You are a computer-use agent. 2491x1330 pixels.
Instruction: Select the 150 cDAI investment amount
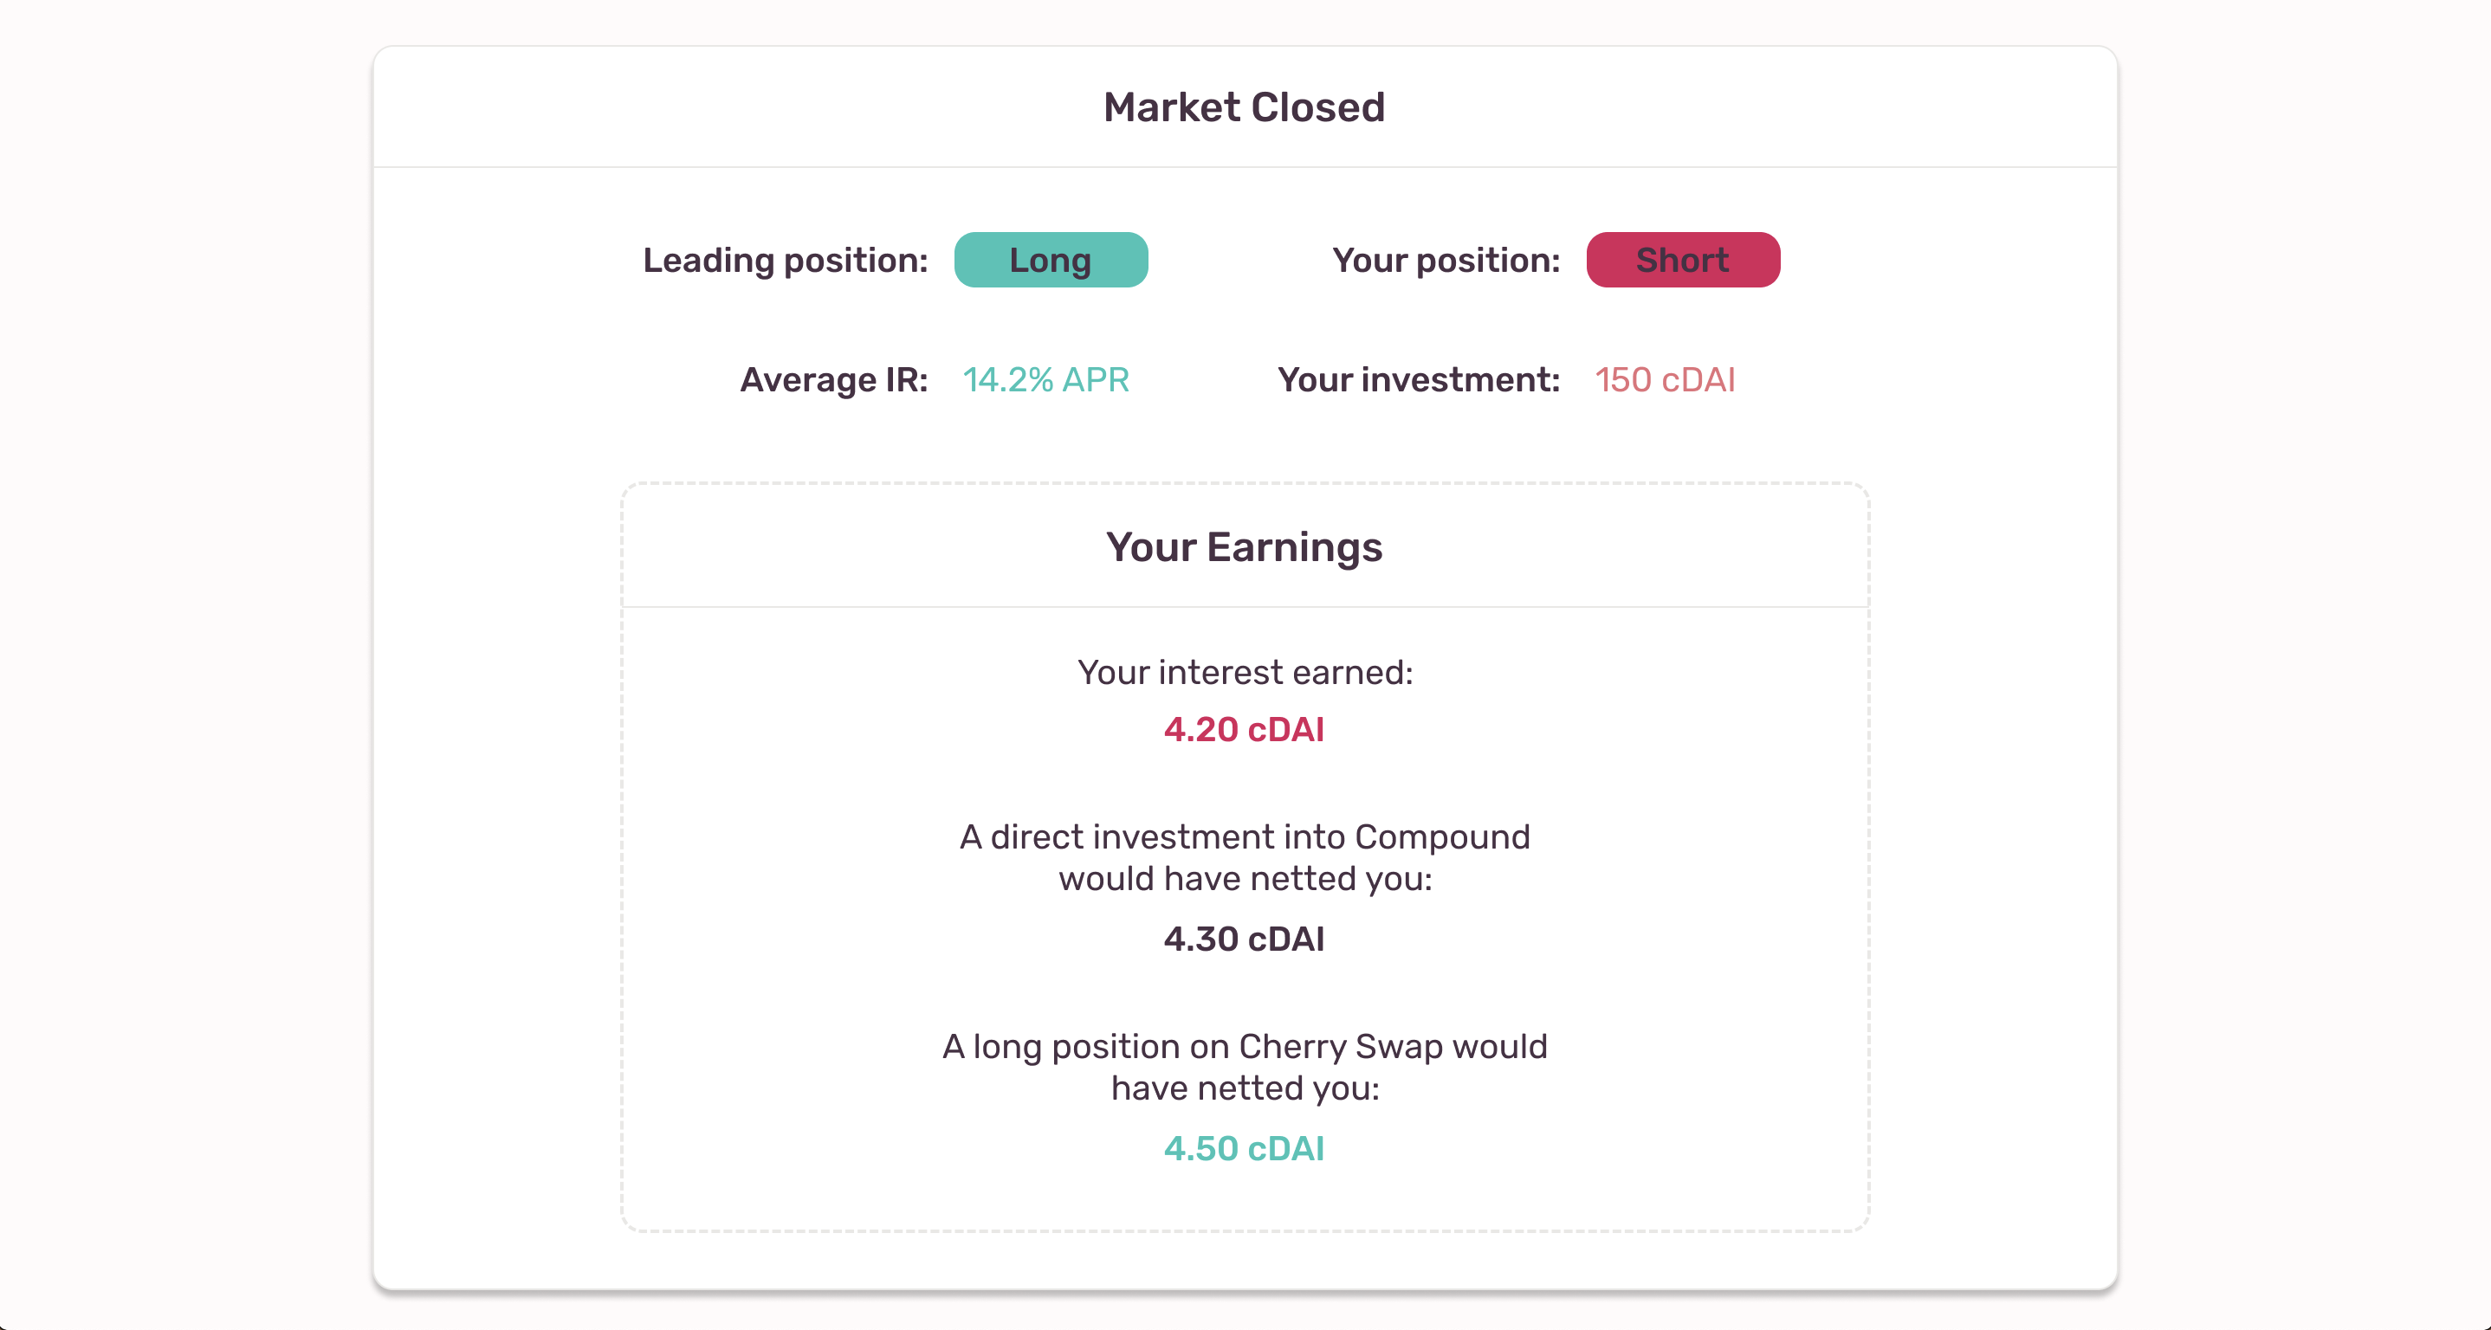point(1664,380)
